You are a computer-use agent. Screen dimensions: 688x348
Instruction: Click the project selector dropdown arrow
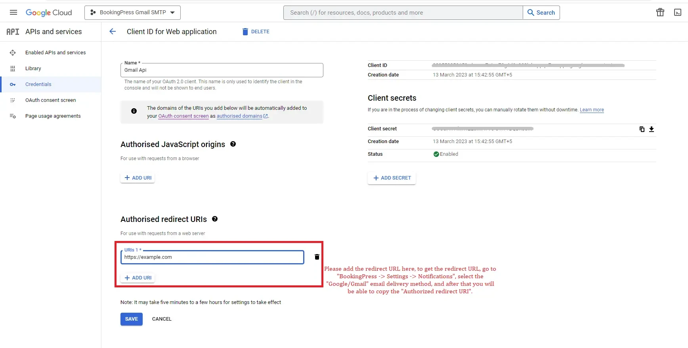click(x=172, y=13)
